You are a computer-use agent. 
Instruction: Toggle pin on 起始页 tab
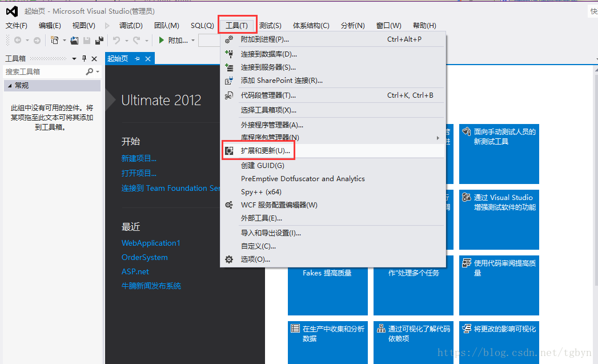point(137,58)
